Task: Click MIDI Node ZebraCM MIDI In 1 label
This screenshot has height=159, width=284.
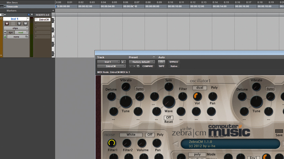Action: click(114, 72)
